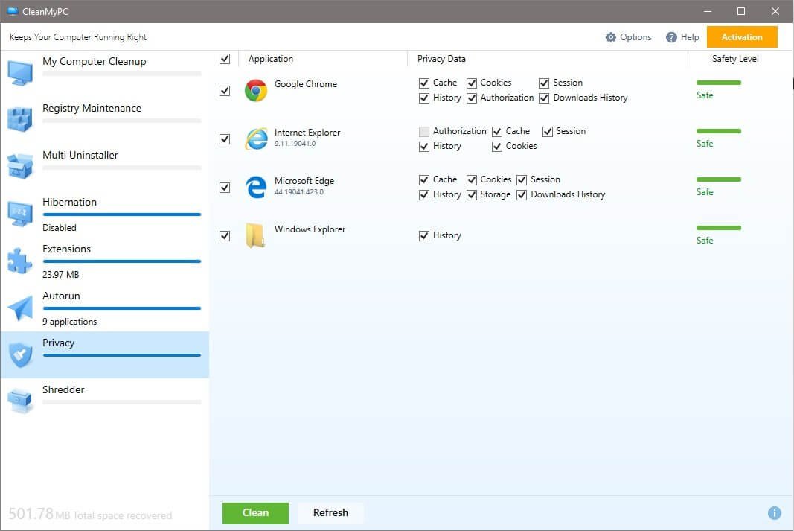Click the Hibernation sleeping monitor icon

[20, 213]
